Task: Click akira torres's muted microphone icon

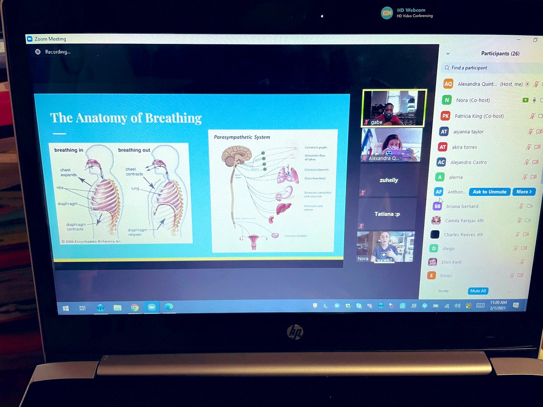Action: click(528, 147)
